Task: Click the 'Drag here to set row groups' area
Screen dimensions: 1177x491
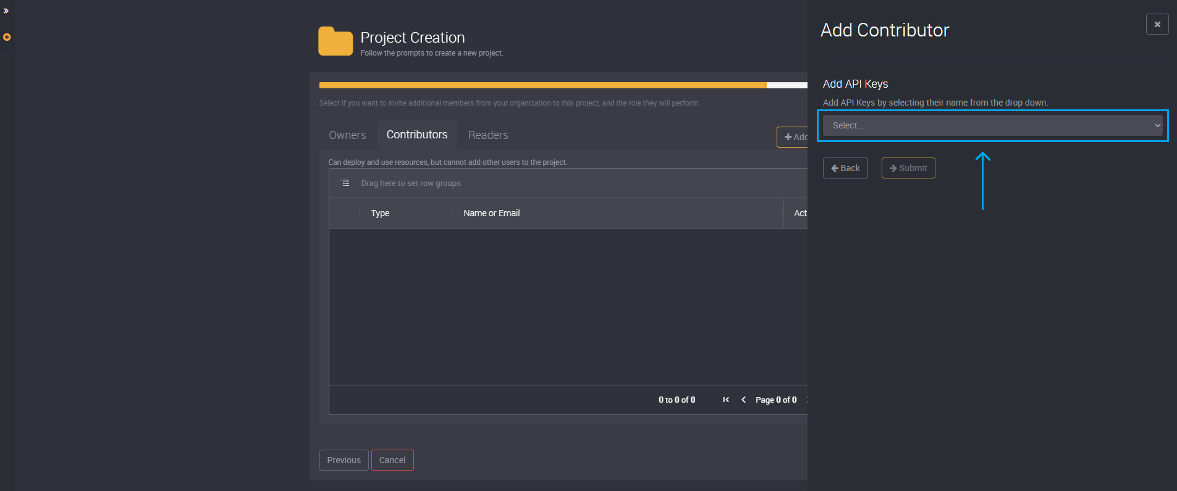Action: (411, 183)
